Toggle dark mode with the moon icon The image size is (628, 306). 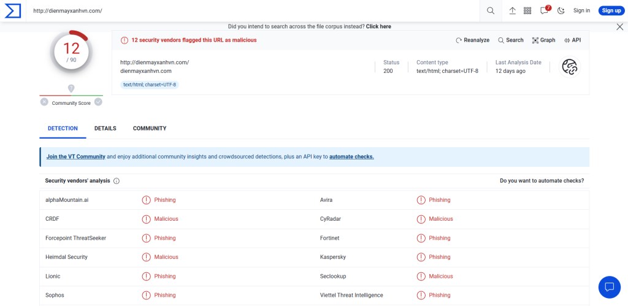pos(561,11)
